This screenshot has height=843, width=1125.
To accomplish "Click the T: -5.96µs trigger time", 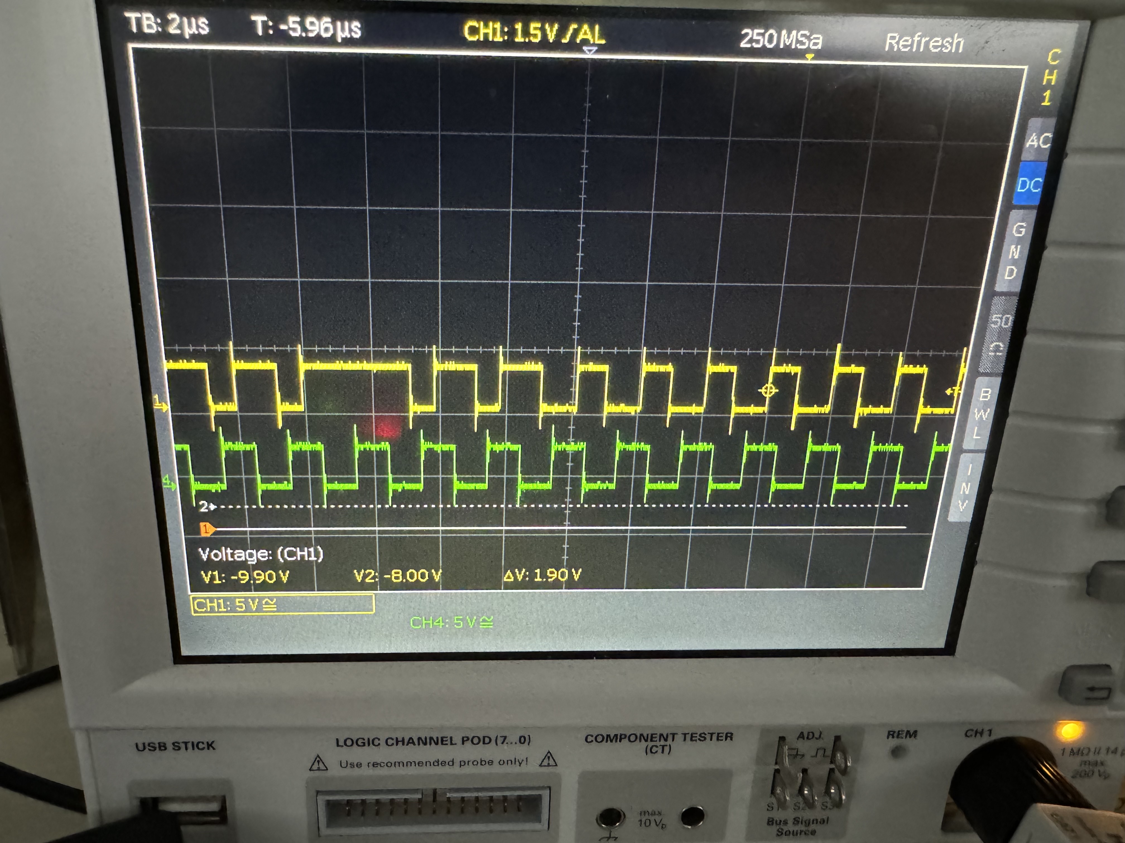I will pos(306,27).
